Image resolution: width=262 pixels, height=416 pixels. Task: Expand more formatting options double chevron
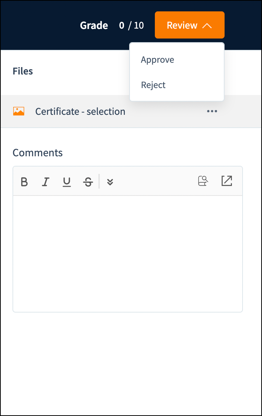tap(110, 182)
